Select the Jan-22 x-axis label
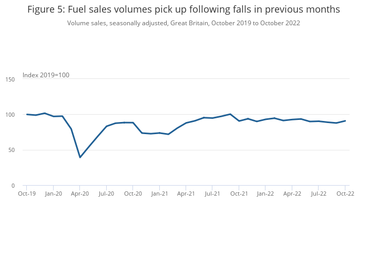Viewport: 368px width, 264px height. 265,194
